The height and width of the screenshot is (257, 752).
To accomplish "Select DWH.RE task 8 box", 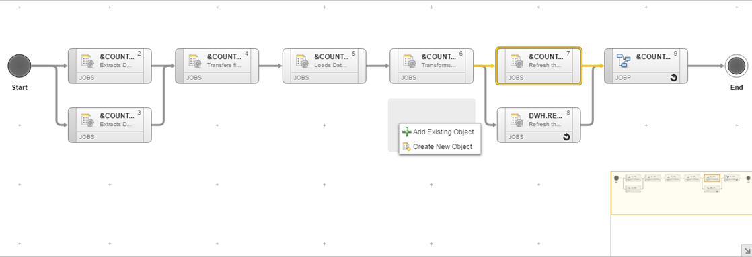I will 539,125.
